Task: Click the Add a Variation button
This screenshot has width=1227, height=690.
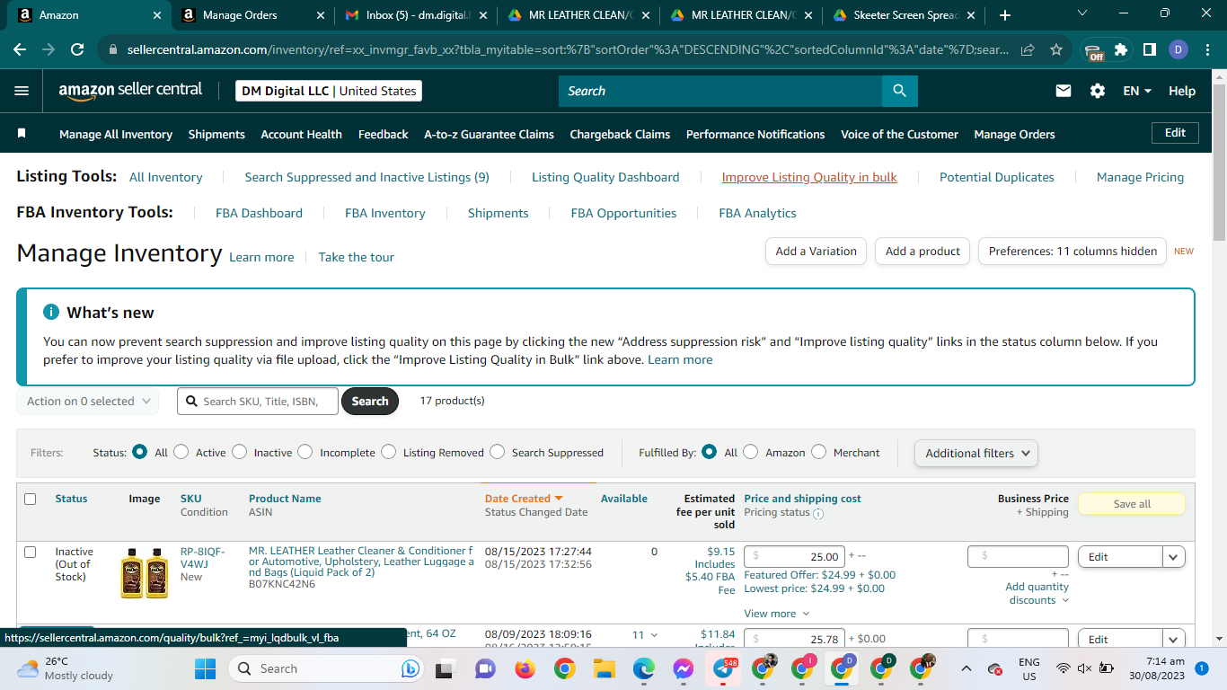Action: pyautogui.click(x=817, y=252)
